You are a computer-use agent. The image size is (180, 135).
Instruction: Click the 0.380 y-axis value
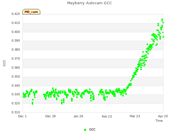click(16, 49)
